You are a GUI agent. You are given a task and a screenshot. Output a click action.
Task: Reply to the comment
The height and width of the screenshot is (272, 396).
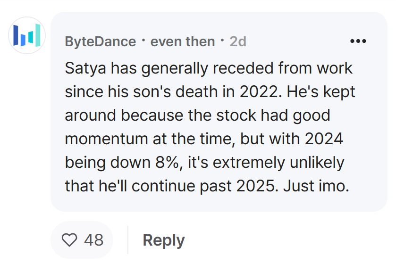(164, 240)
